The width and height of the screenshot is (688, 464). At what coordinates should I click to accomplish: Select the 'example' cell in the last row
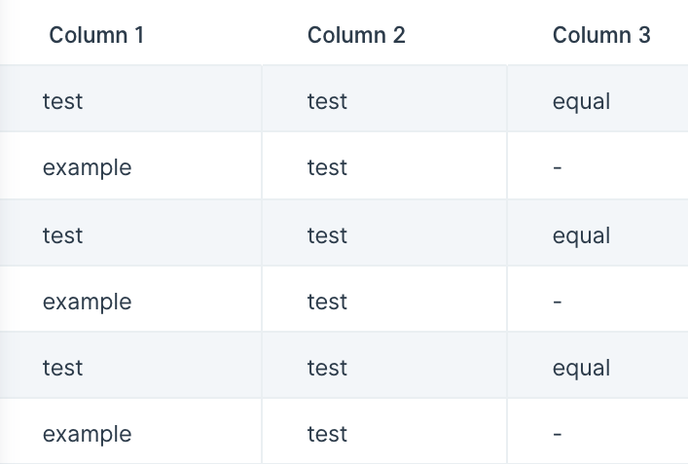pos(130,431)
